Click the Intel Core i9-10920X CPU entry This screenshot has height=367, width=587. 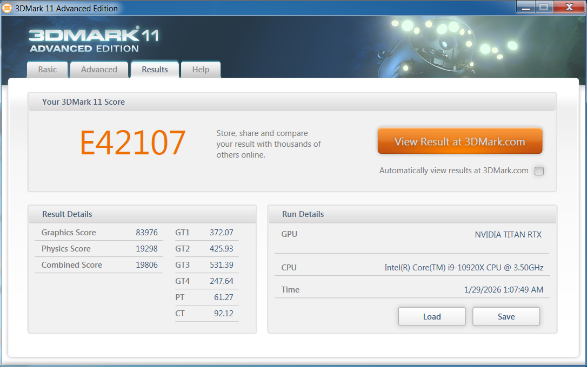464,268
